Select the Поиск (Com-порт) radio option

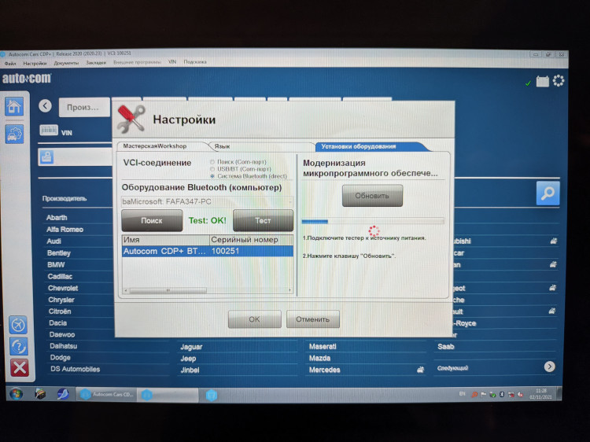coord(212,161)
